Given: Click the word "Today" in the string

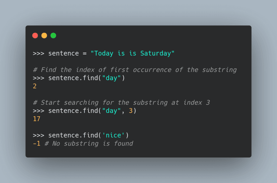Looking at the screenshot, I should coord(104,53).
